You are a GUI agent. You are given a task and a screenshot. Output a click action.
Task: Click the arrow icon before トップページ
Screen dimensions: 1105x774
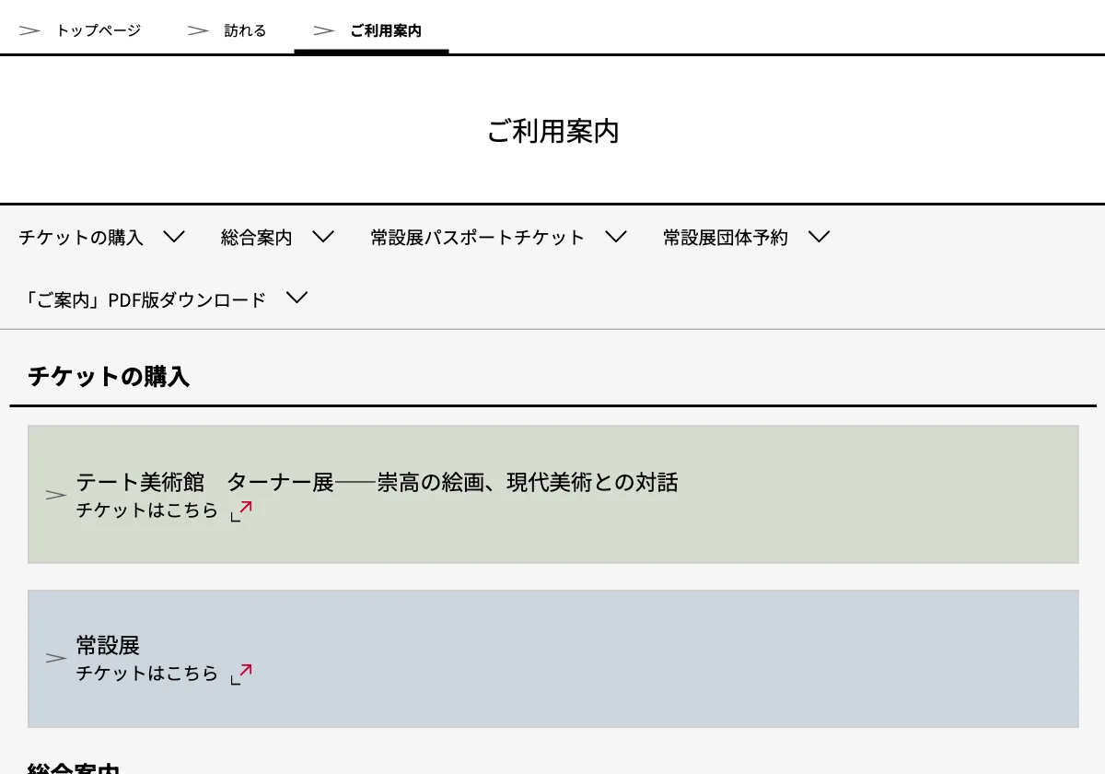[29, 30]
